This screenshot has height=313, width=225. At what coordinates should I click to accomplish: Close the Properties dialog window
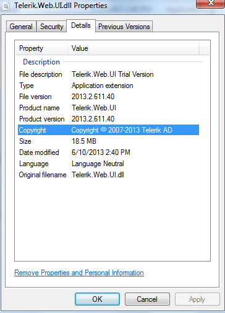pos(210,3)
